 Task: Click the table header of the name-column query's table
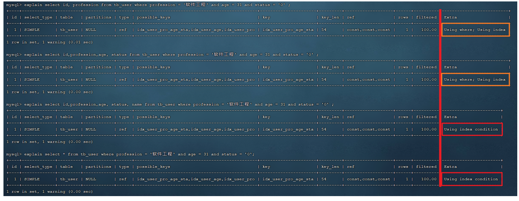(67, 117)
